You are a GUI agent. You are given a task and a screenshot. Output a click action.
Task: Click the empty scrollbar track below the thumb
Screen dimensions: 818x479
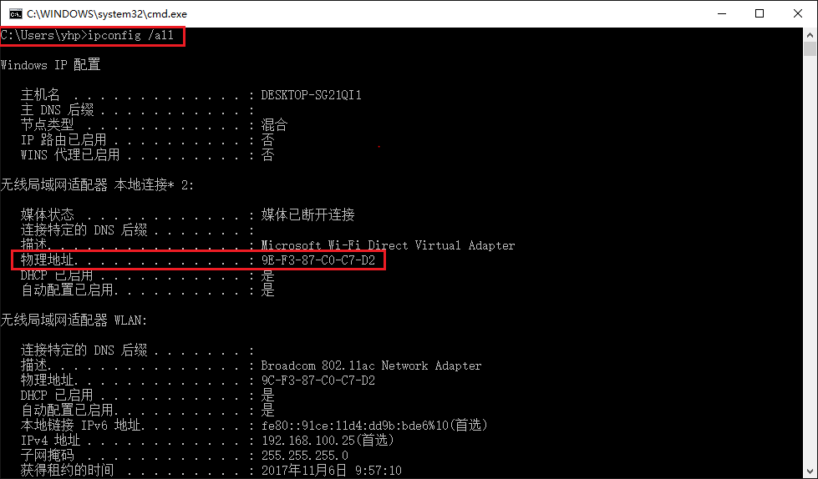click(x=810, y=260)
